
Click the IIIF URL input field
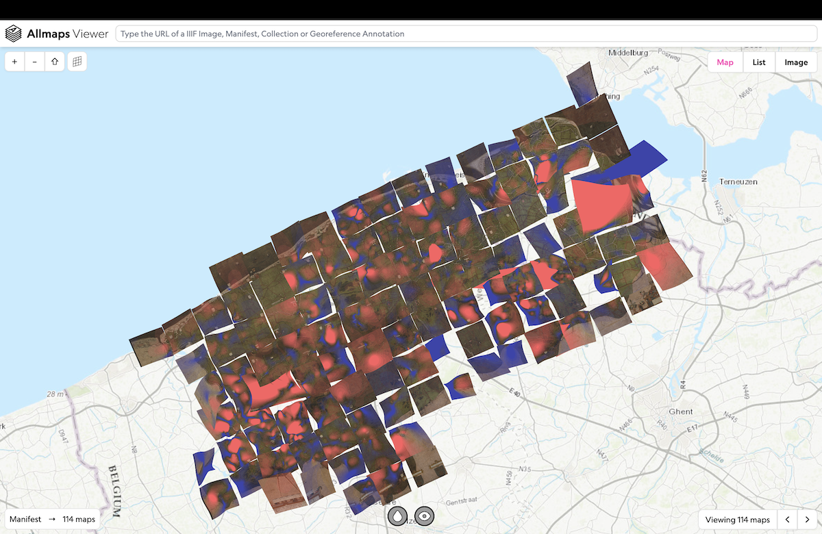[x=466, y=34]
